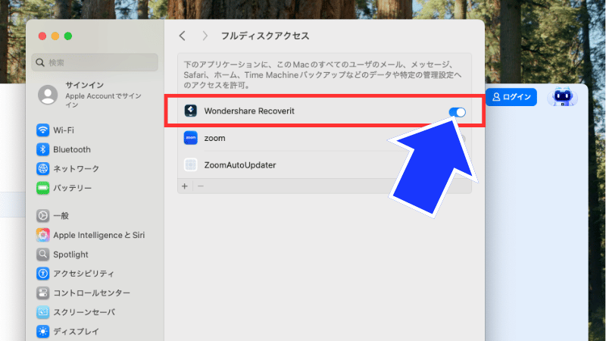Open Bluetooth settings in sidebar
Screen dimensions: 606x341
click(x=72, y=149)
